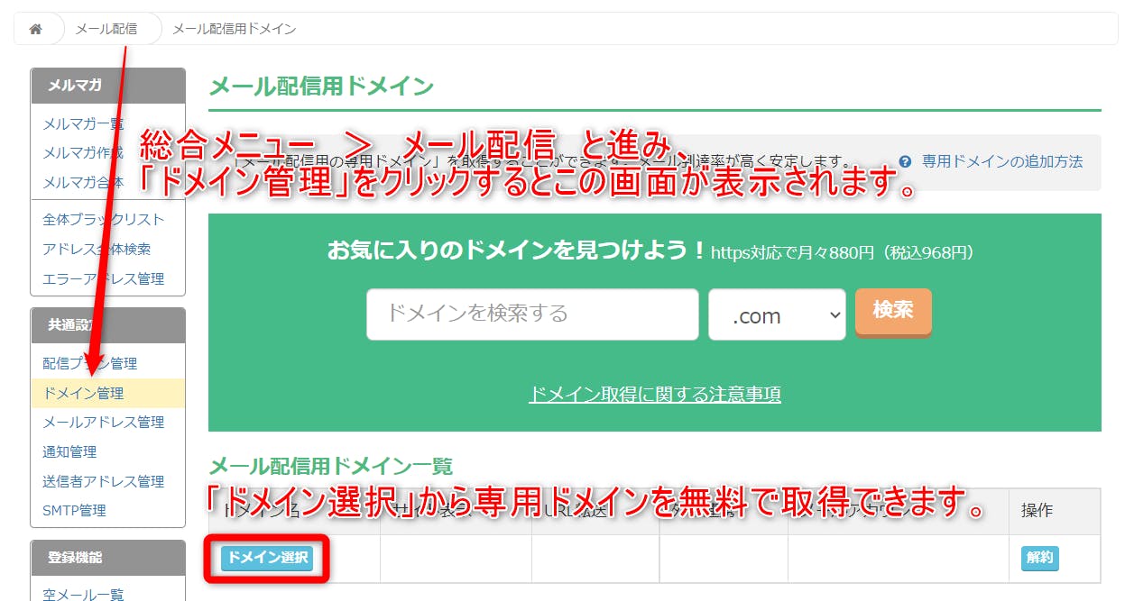Image resolution: width=1125 pixels, height=601 pixels.
Task: Open アドレス全体検索 sidebar item
Action: pyautogui.click(x=97, y=250)
